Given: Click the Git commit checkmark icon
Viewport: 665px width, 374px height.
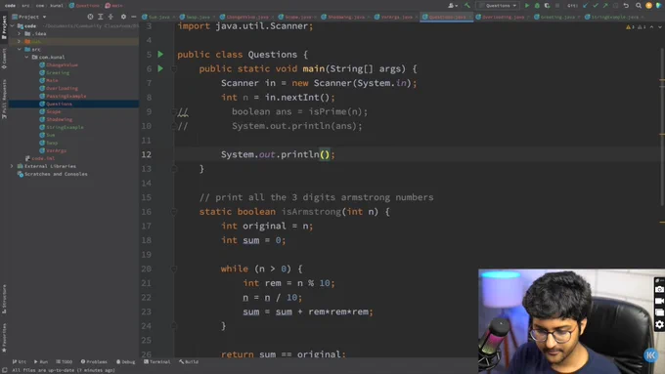Looking at the screenshot, I should pos(596,6).
